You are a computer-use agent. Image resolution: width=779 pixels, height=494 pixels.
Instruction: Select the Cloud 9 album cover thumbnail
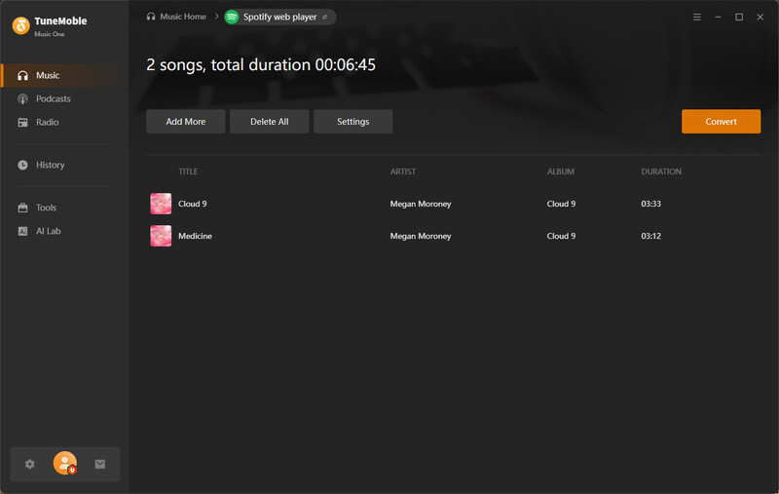click(x=161, y=204)
